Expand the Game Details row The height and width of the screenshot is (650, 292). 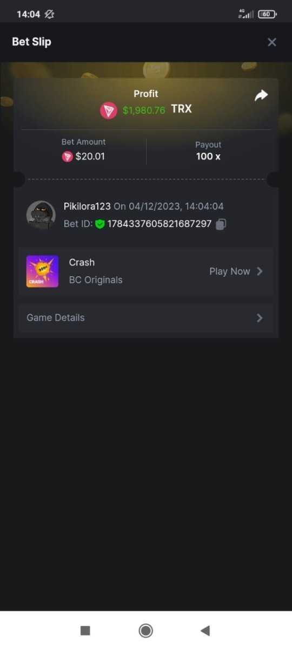point(146,318)
